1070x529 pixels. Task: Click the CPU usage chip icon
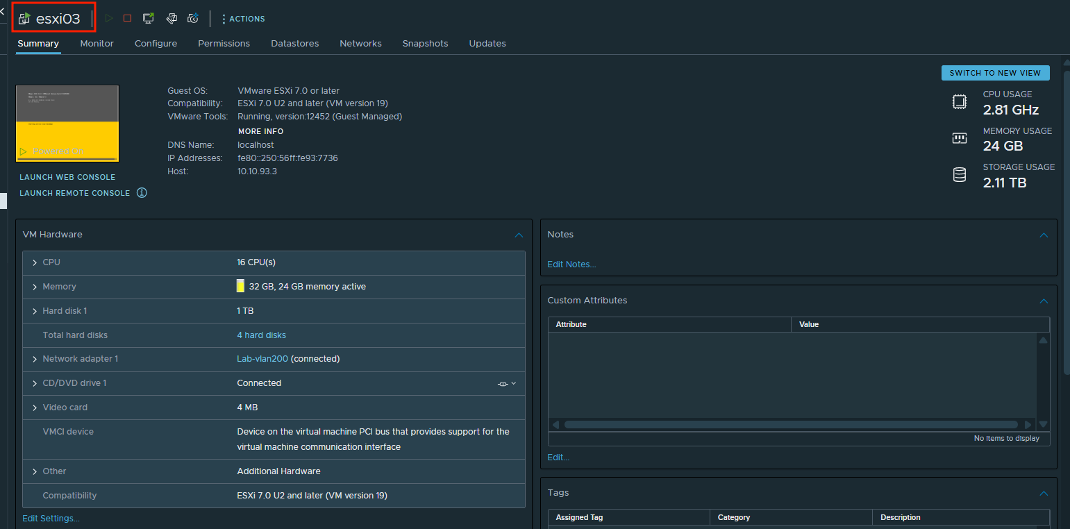pyautogui.click(x=960, y=102)
